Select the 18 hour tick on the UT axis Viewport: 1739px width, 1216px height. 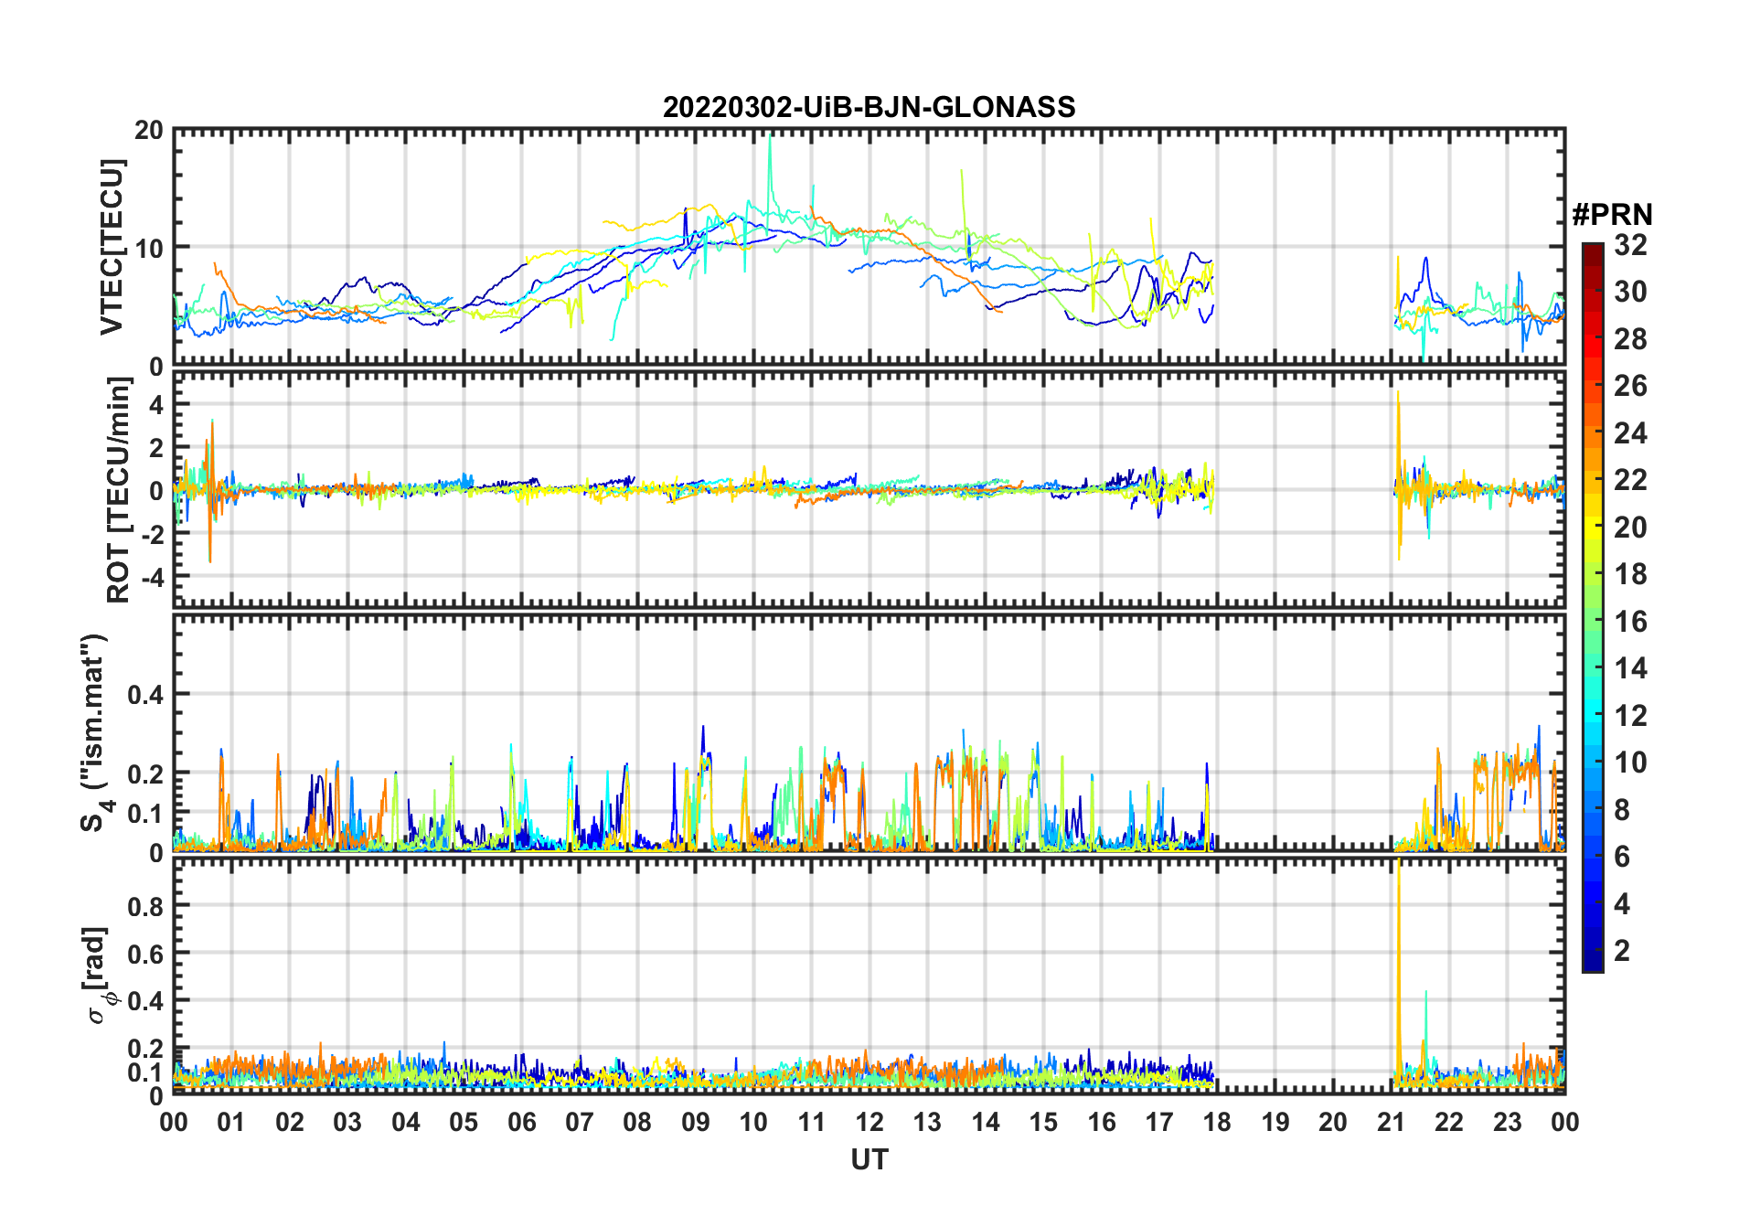pyautogui.click(x=1217, y=1122)
